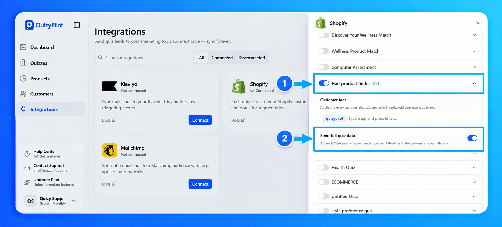502x227 pixels.
Task: Click the Shopify bag logo on the card
Action: (x=239, y=86)
